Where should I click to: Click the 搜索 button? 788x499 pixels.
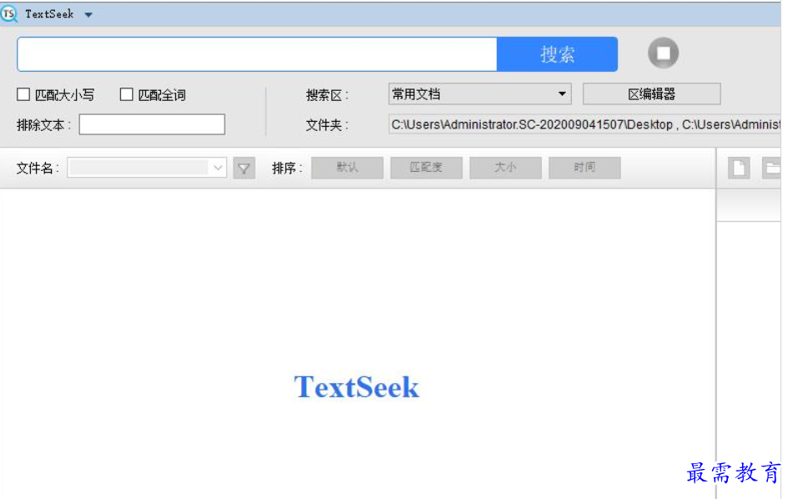557,53
